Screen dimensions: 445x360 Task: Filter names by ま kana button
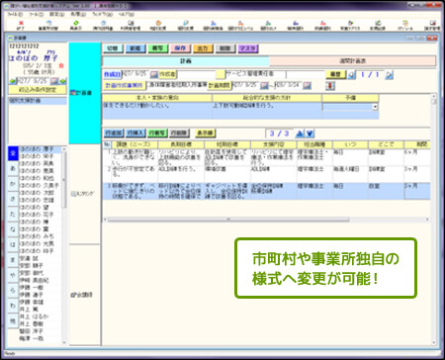(x=13, y=260)
